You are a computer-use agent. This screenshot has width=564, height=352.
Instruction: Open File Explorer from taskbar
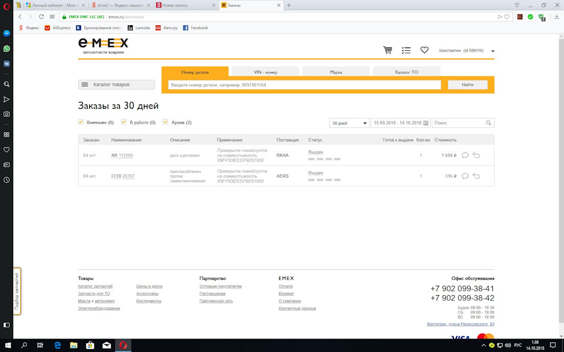74,345
